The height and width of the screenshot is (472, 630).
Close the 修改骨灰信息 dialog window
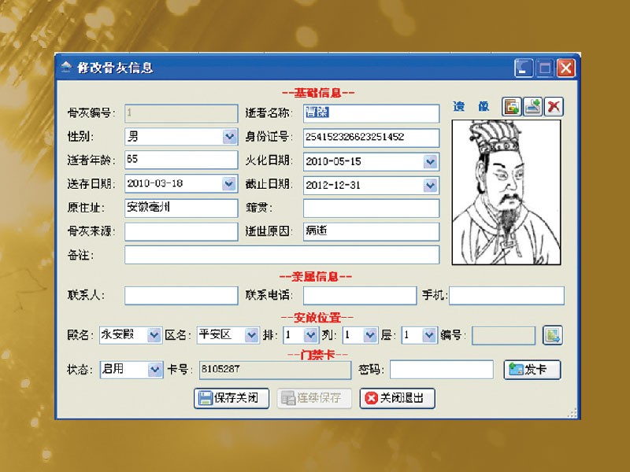tap(565, 68)
